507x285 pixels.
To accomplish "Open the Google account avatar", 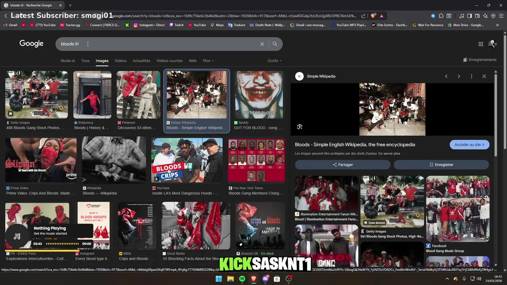I will [x=492, y=44].
